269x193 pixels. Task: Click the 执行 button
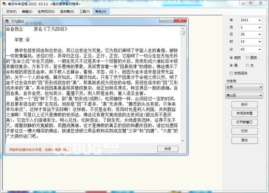coord(244,105)
